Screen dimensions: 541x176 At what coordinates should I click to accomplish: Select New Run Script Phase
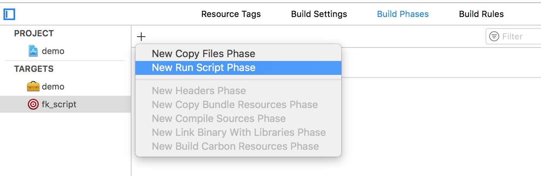tap(204, 68)
